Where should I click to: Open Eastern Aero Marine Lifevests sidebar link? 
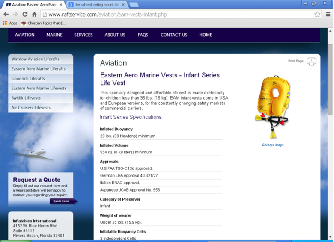click(x=41, y=88)
